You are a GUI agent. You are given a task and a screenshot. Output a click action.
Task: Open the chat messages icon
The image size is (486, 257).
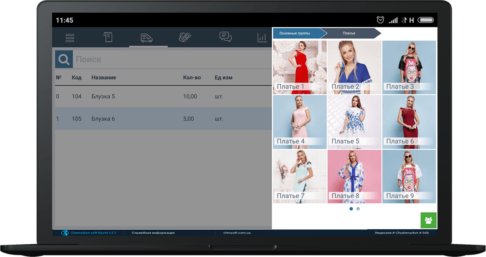(x=226, y=37)
